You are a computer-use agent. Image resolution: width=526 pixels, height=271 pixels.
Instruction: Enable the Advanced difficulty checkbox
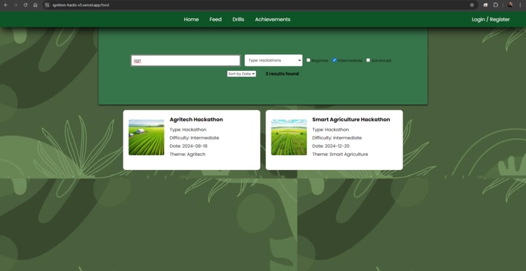[368, 61]
